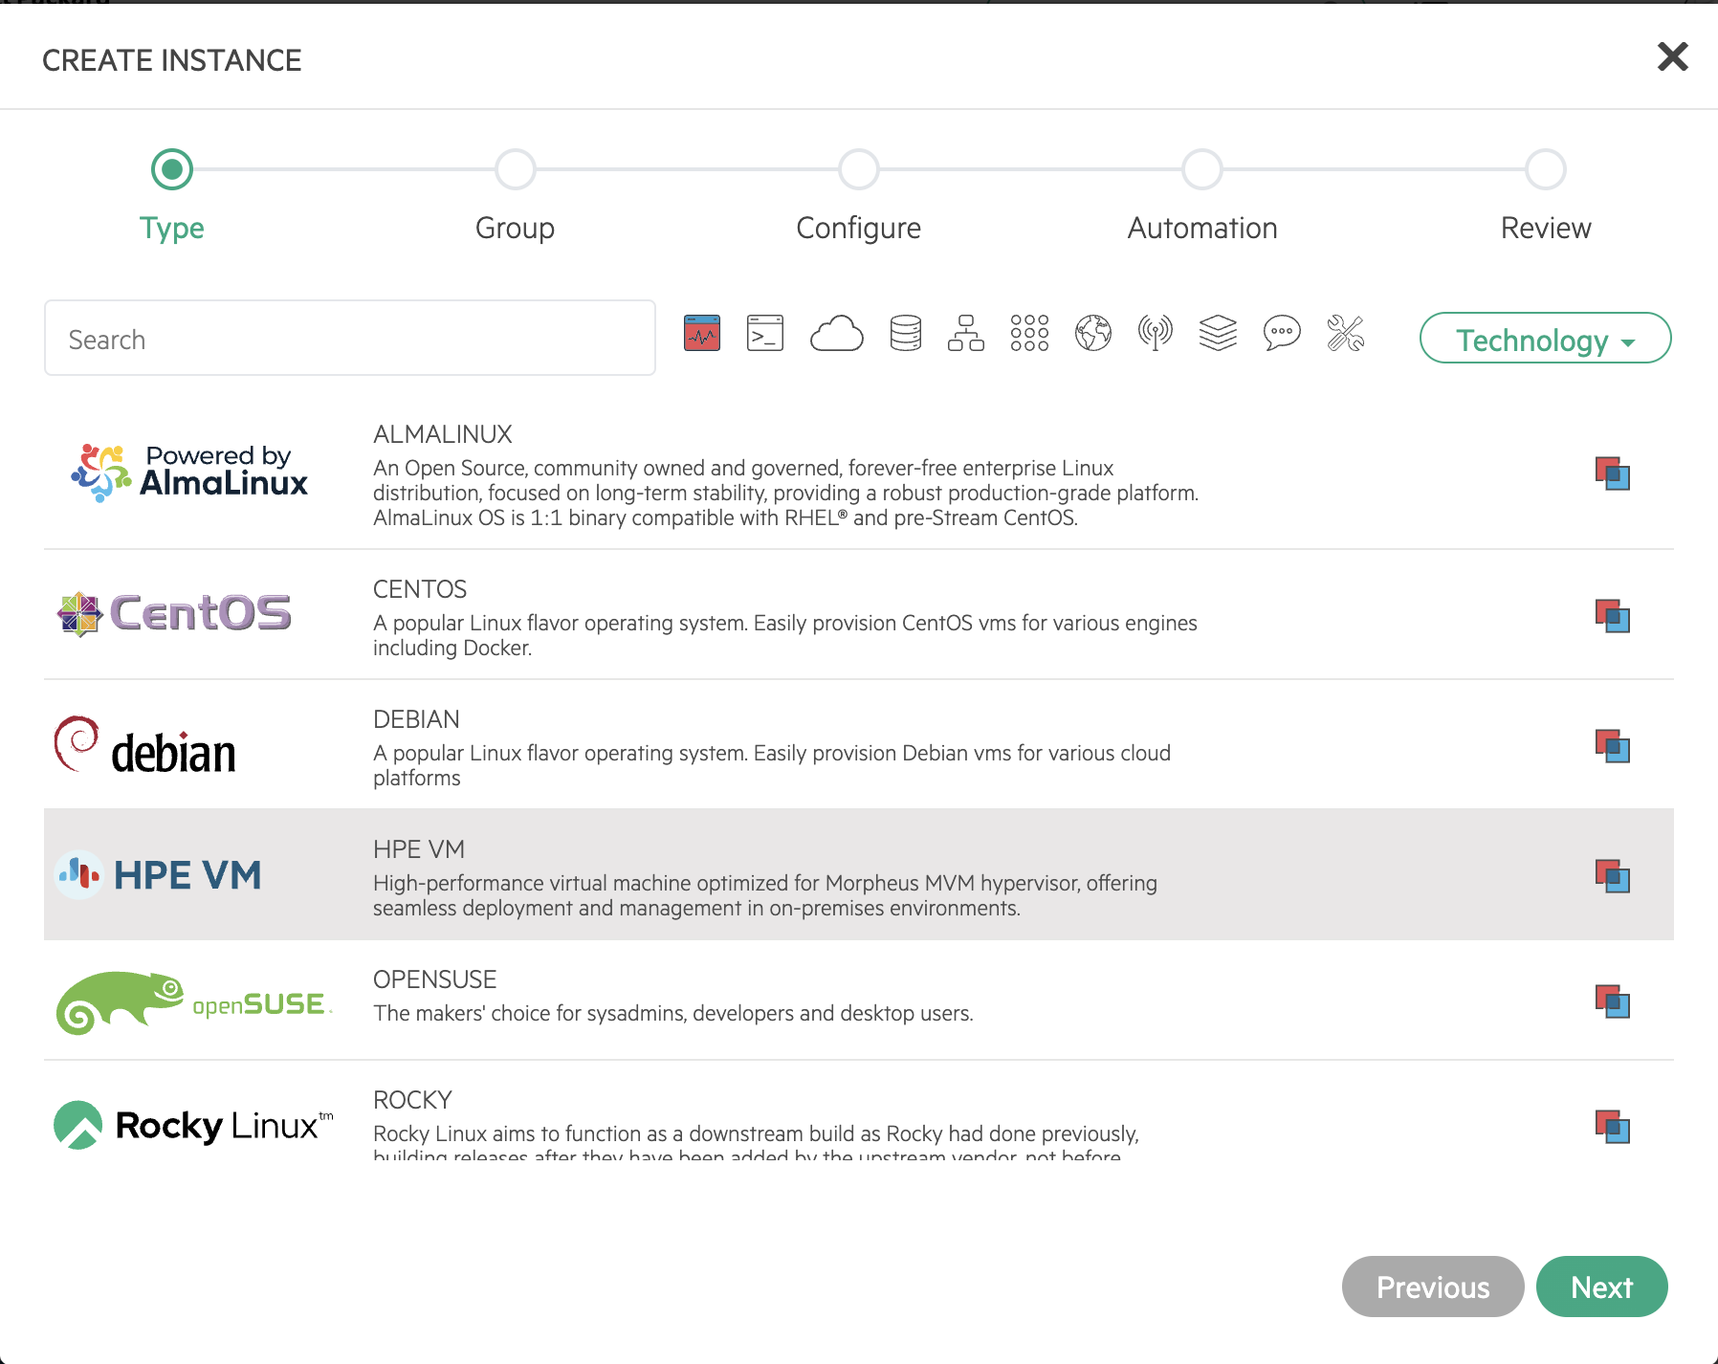The height and width of the screenshot is (1364, 1718).
Task: Select the network hierarchy filter icon
Action: coord(966,334)
